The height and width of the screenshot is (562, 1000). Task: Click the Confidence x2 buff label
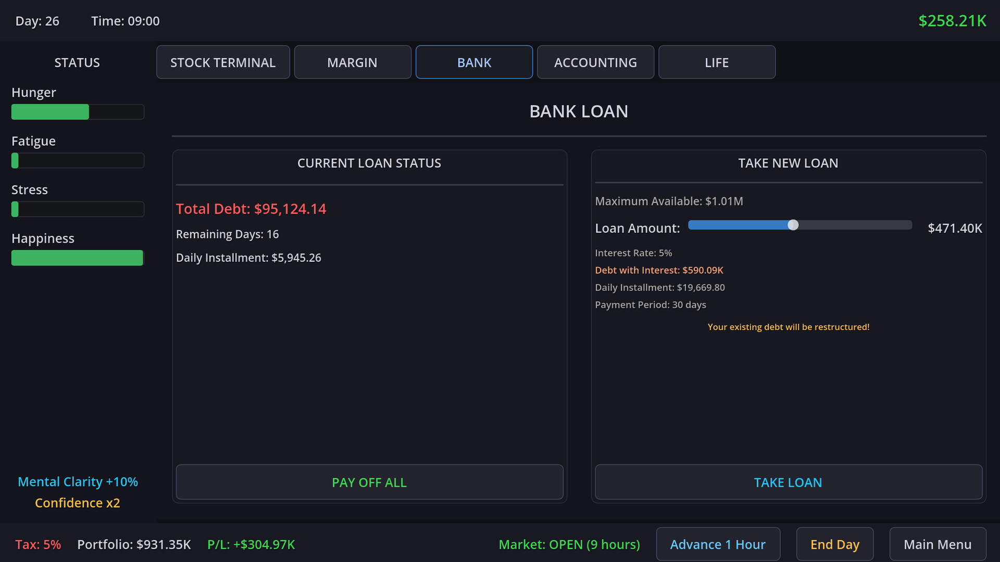coord(78,503)
